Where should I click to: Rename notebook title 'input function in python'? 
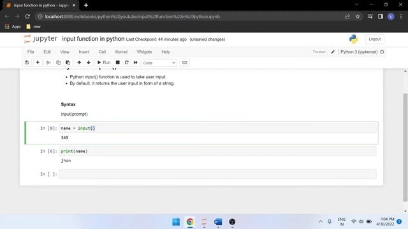(93, 39)
